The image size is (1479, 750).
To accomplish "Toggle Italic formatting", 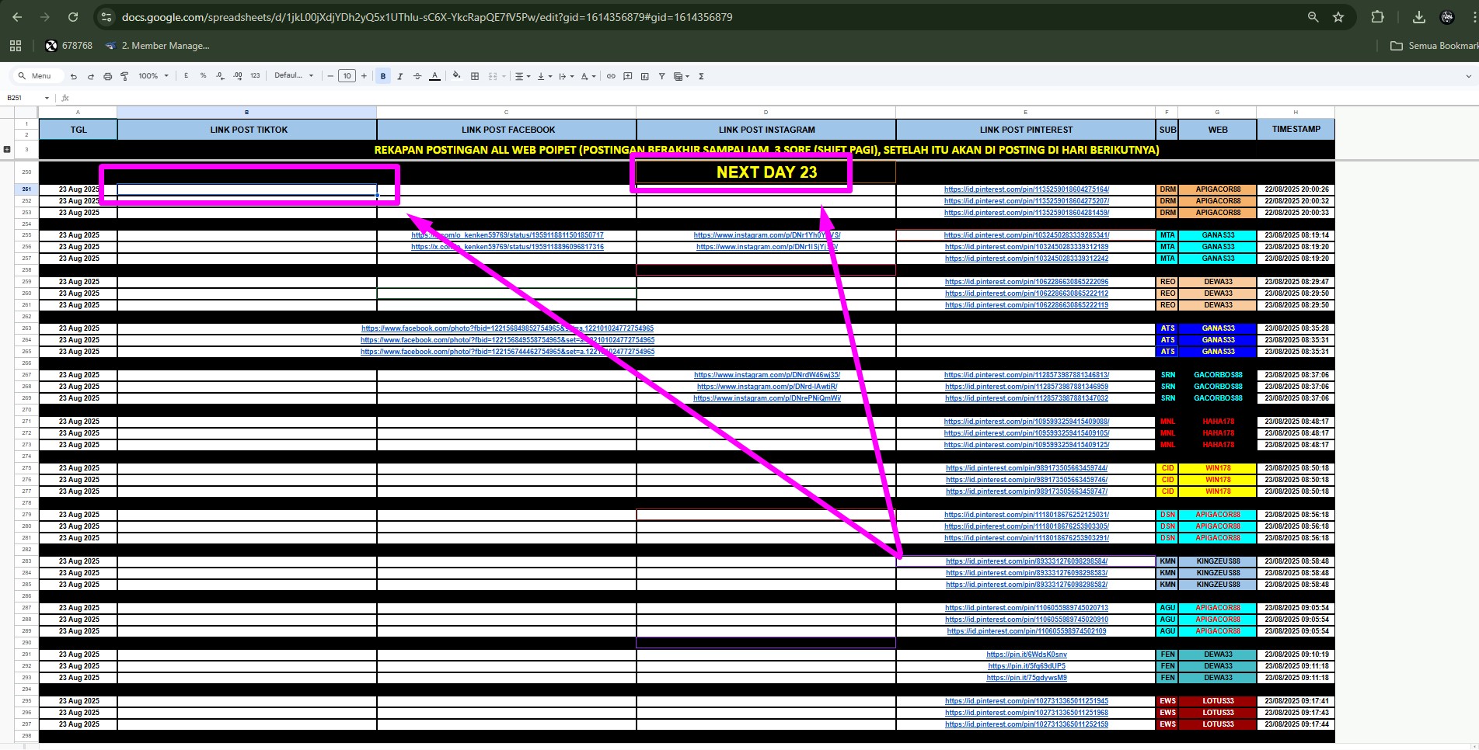I will [400, 76].
